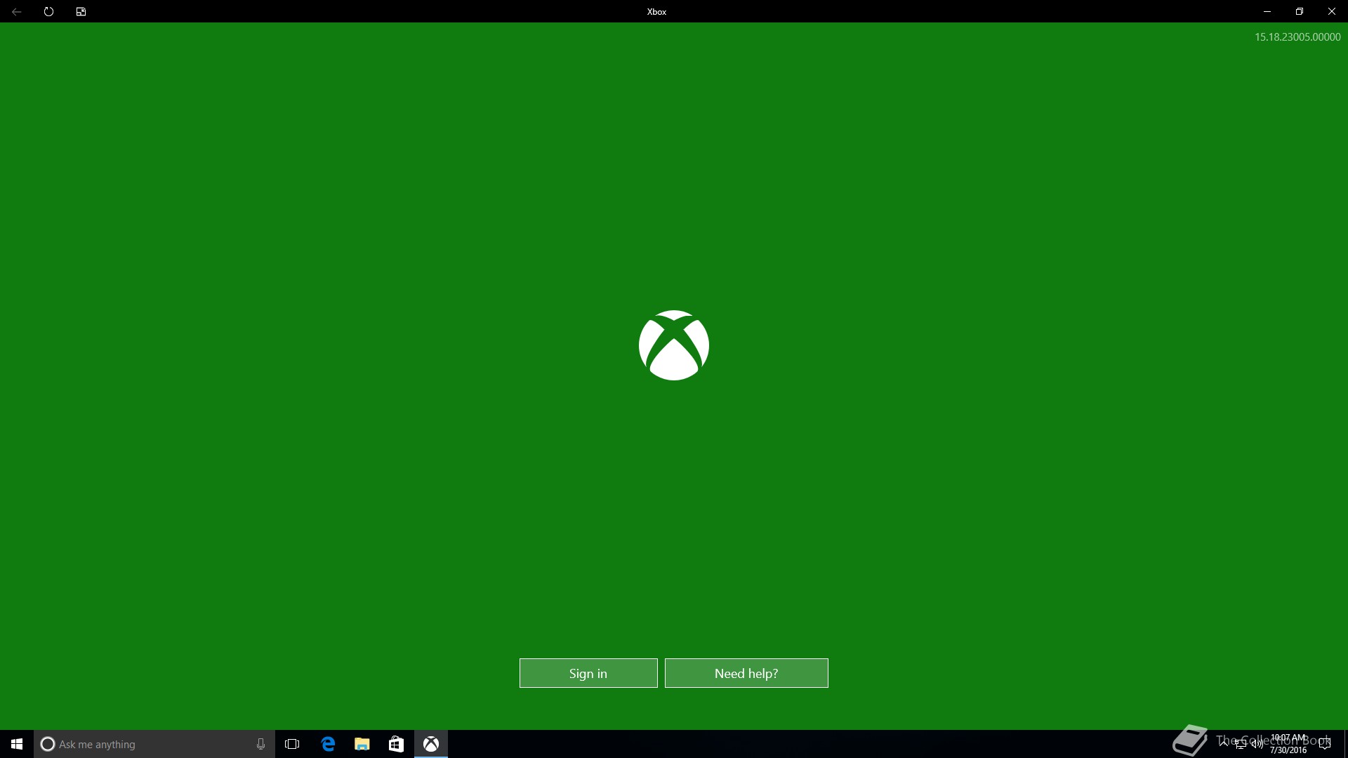1348x758 pixels.
Task: Open the Windows Store from the taskbar
Action: click(x=396, y=744)
